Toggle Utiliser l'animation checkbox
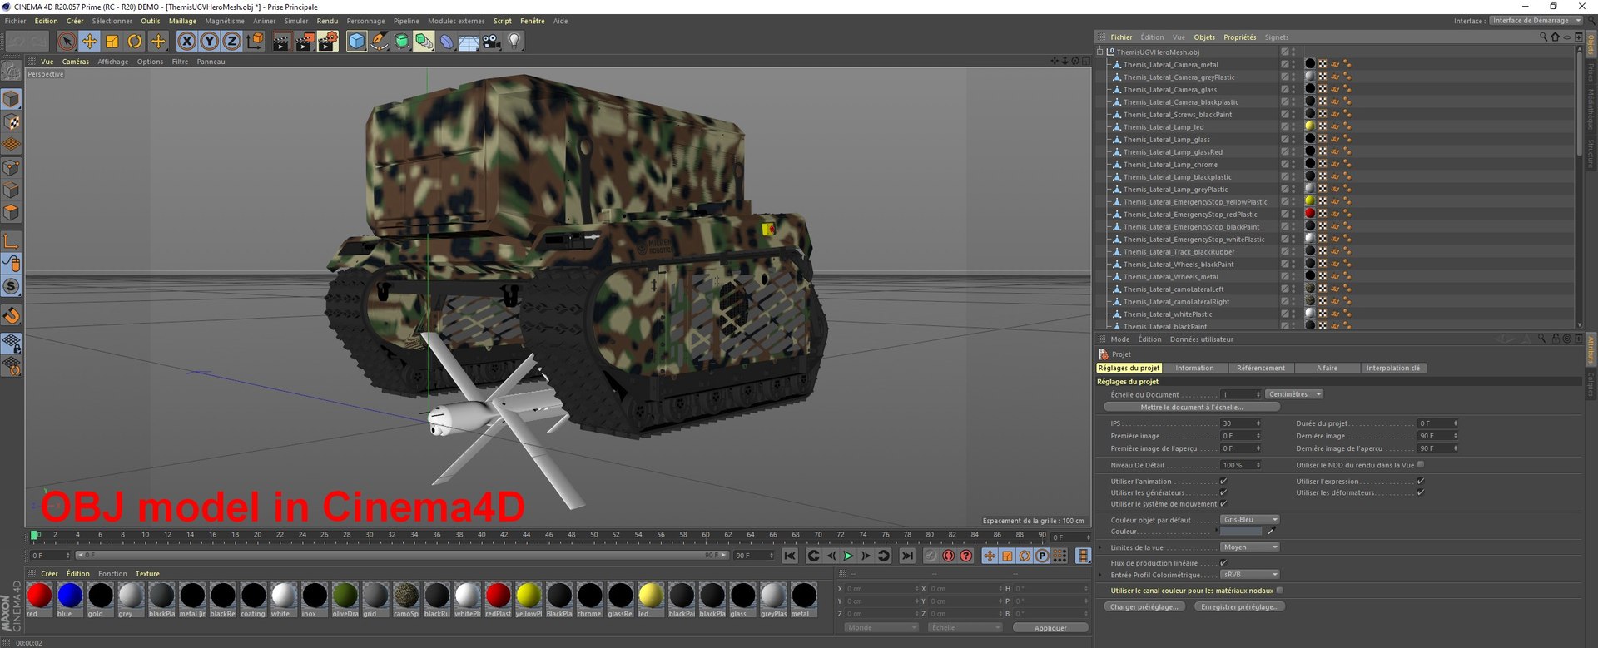The width and height of the screenshot is (1598, 648). (1223, 481)
